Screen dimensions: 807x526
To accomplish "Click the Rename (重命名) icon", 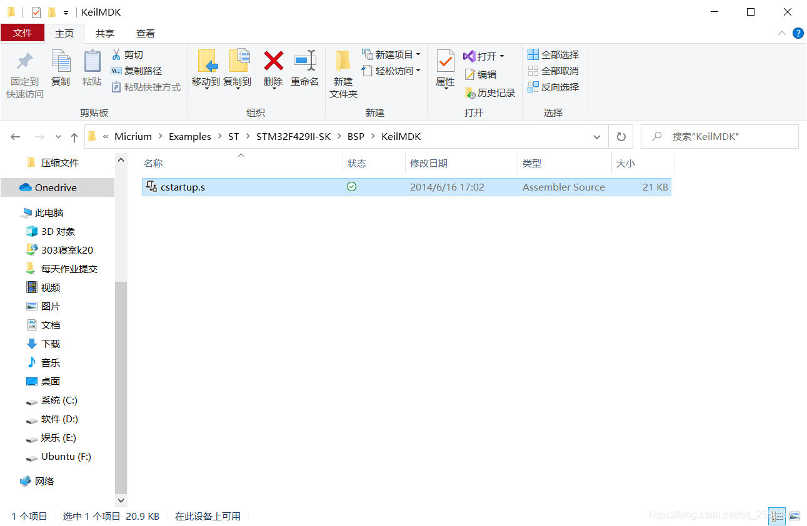I will click(304, 61).
